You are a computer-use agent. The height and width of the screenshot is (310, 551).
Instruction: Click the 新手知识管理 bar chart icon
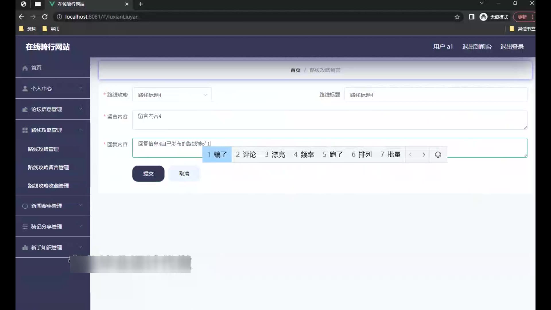tap(25, 248)
